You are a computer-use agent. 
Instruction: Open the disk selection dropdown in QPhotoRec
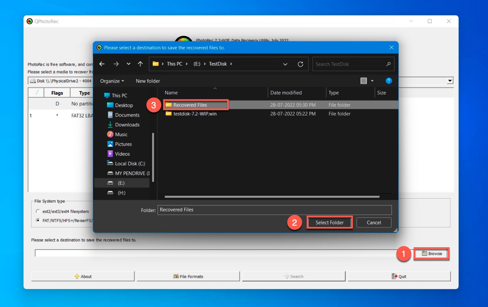(450, 81)
